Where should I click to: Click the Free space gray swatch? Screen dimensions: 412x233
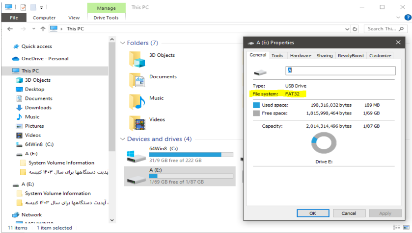[x=256, y=114]
